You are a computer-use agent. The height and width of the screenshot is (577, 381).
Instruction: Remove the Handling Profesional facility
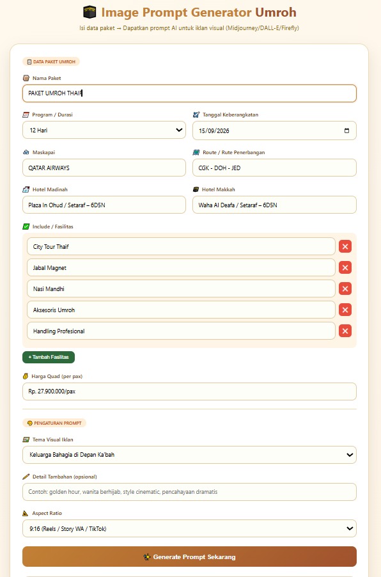click(345, 331)
